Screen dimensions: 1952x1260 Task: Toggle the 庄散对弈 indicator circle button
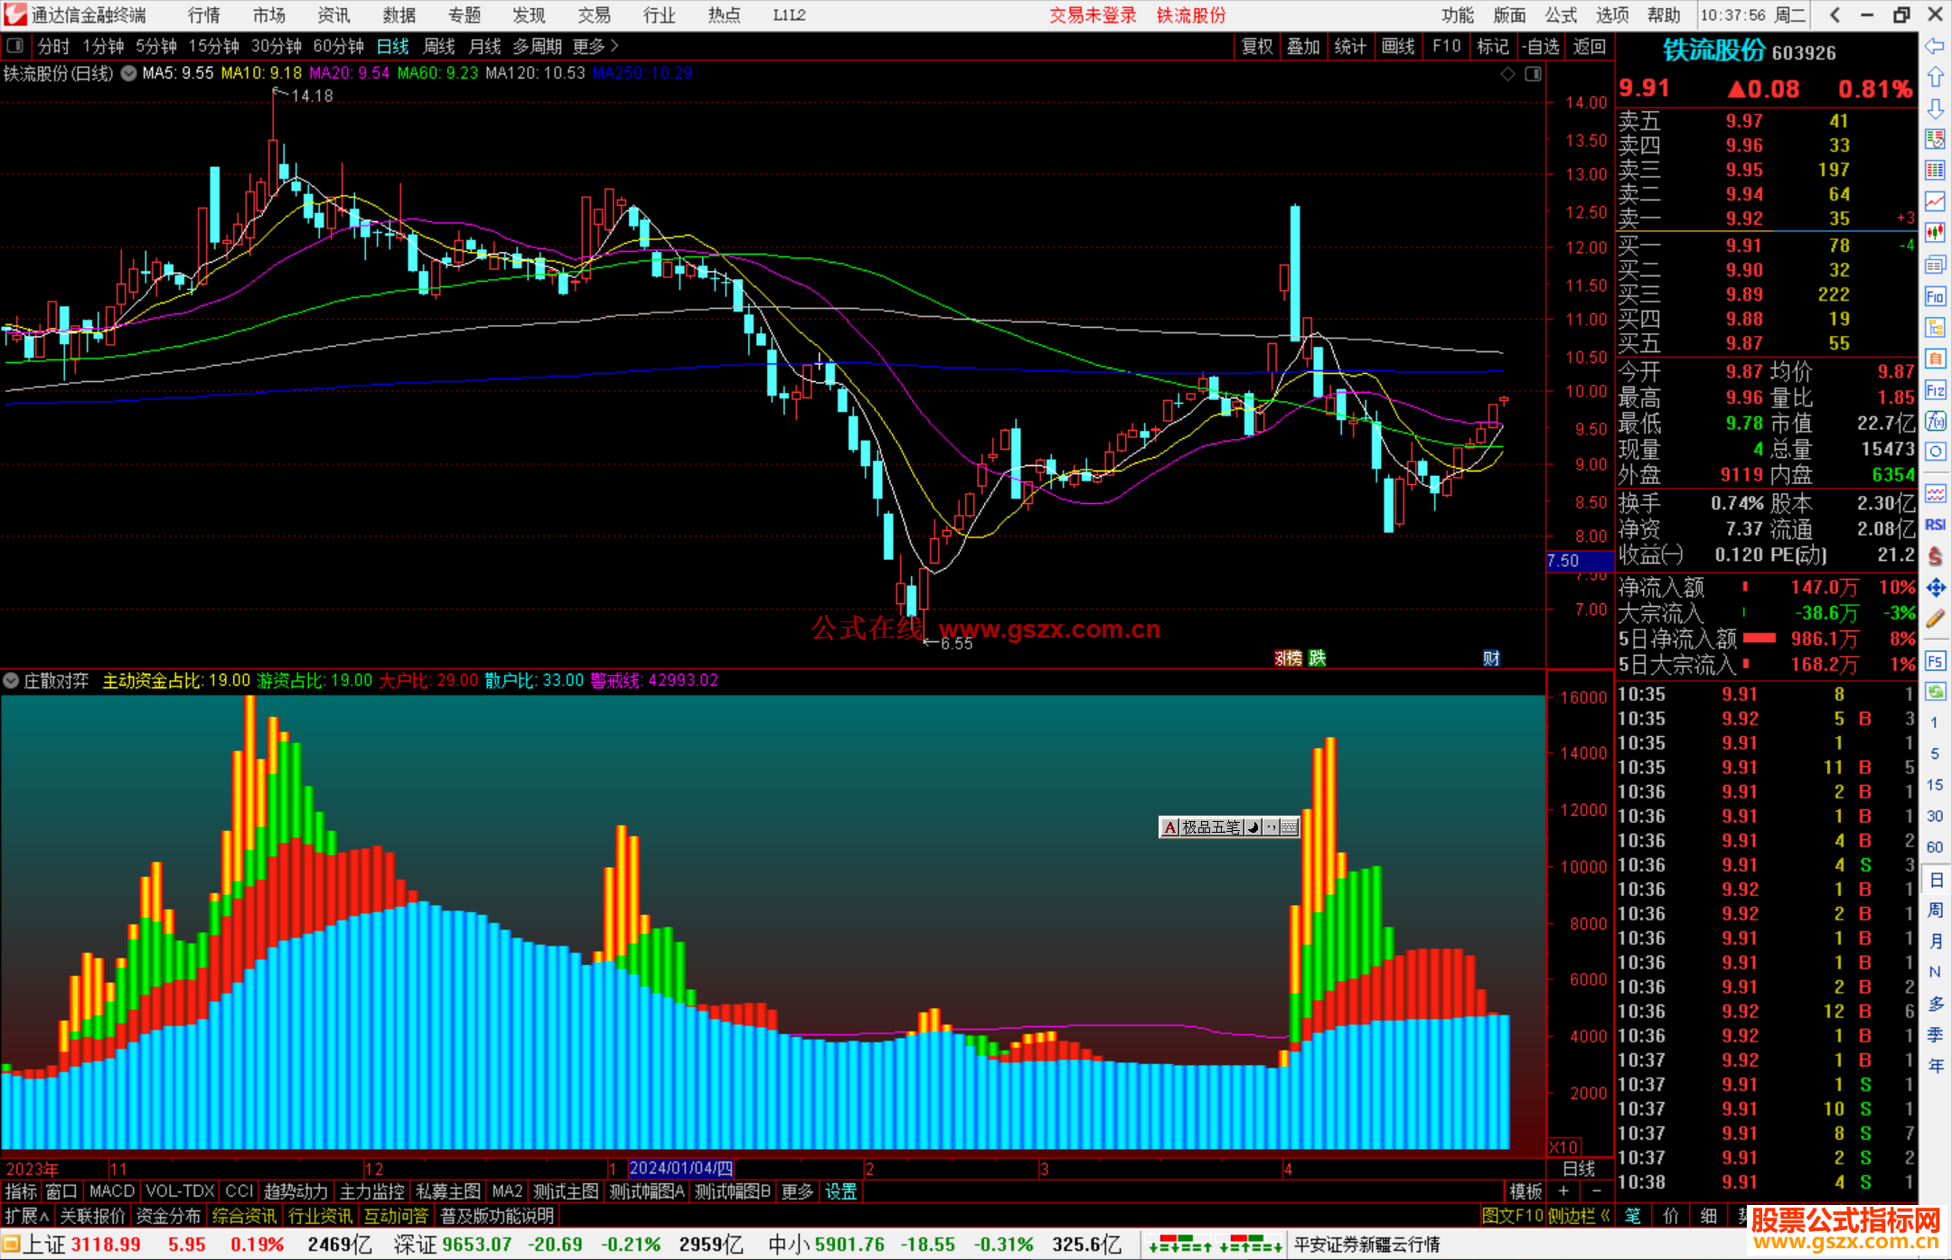coord(11,680)
